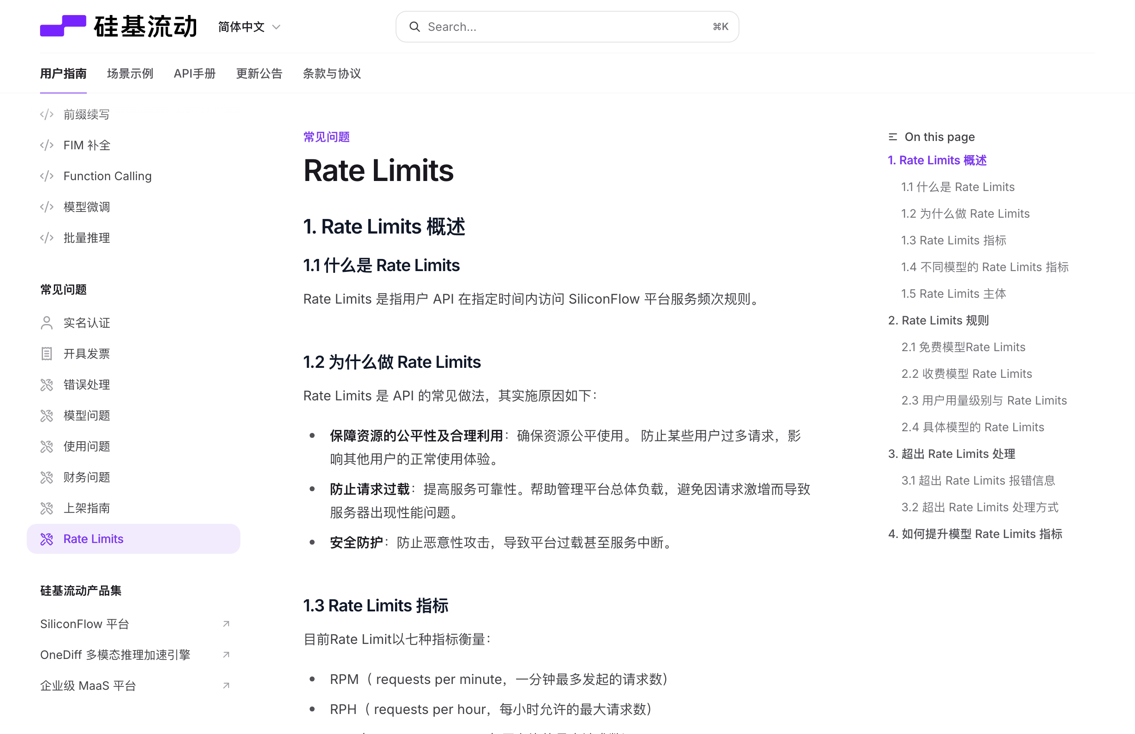Viewport: 1135px width, 734px height.
Task: Jump to 1.1 什么是 Rate Limits
Action: [958, 187]
